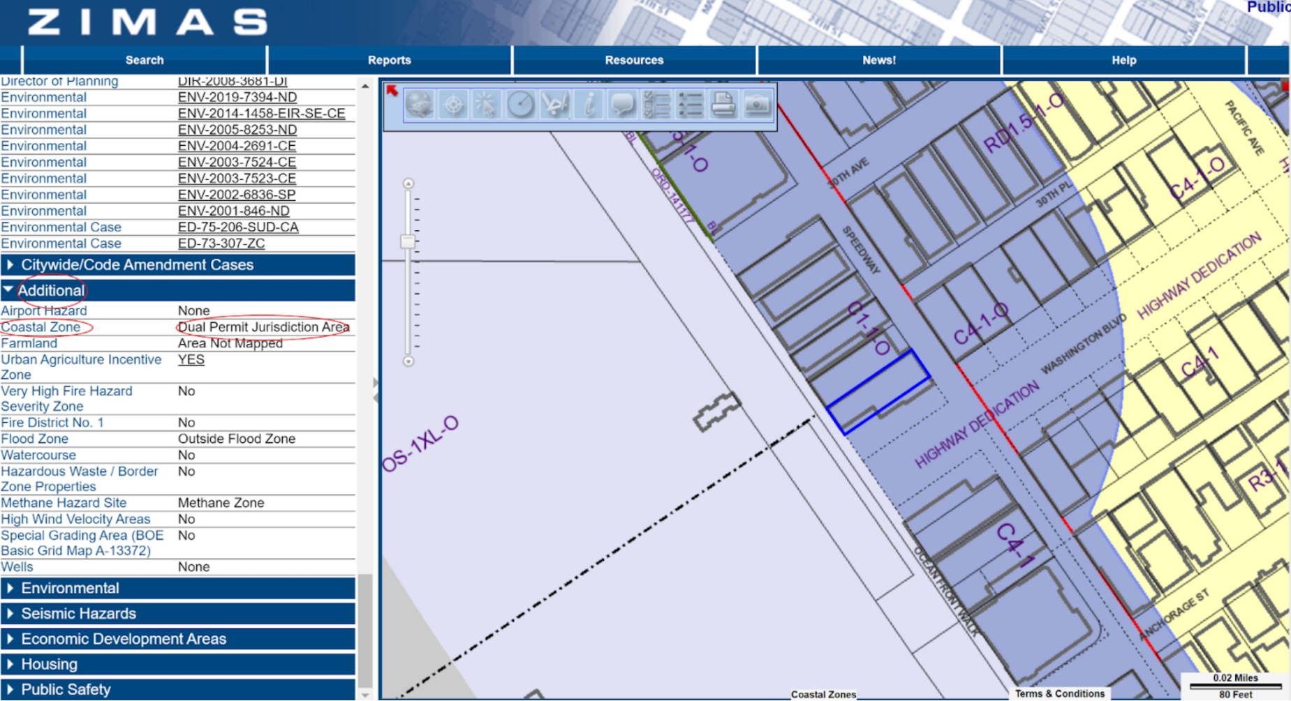Screen dimensions: 1291x701
Task: Open the Resources menu
Action: 634,60
